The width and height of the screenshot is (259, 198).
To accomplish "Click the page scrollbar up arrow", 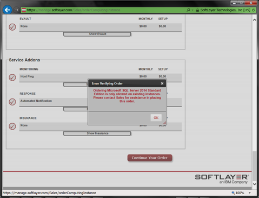I will (254, 20).
